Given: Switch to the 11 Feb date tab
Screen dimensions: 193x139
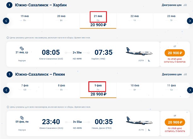Looking at the screenshot, I should pos(171,88).
